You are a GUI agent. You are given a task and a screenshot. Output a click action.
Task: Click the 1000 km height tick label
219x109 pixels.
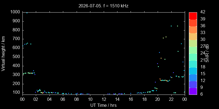15,12
